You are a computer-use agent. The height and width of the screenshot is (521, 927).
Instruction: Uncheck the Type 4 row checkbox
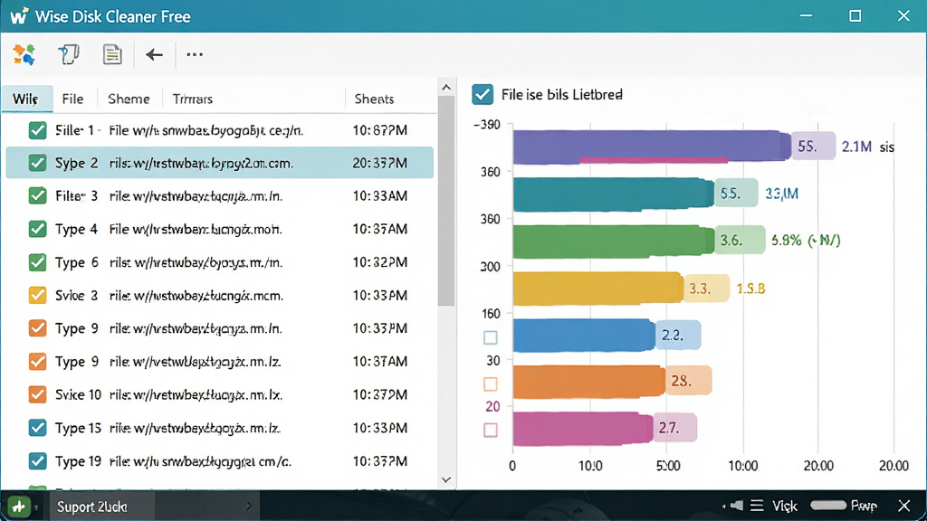(x=37, y=229)
